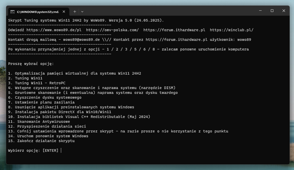Click option 13 'Cofnij ustawienia' line
This screenshot has width=294, height=170.
pyautogui.click(x=118, y=131)
